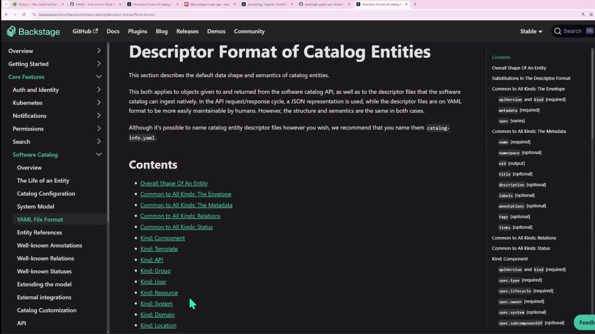
Task: Open site information icon in address bar
Action: tap(34, 15)
